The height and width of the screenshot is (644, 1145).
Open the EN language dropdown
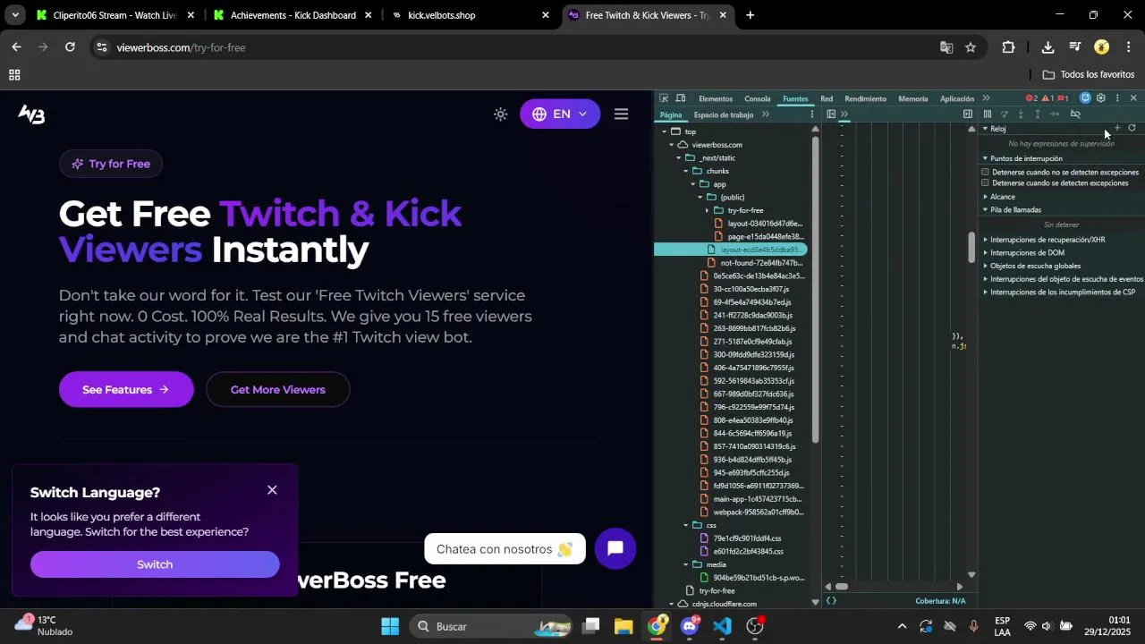coord(560,114)
